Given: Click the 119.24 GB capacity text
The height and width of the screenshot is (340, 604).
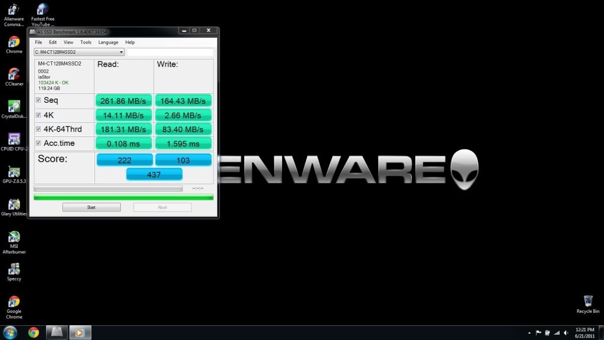Looking at the screenshot, I should pyautogui.click(x=49, y=89).
